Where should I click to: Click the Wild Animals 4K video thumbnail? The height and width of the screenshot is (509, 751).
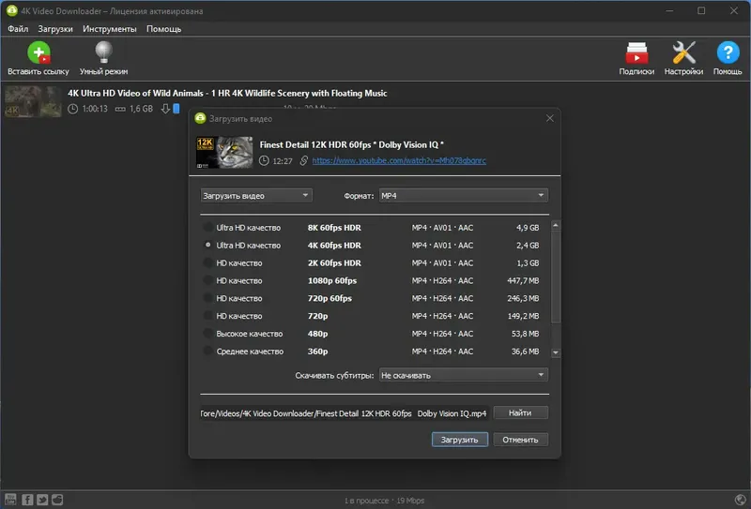33,101
